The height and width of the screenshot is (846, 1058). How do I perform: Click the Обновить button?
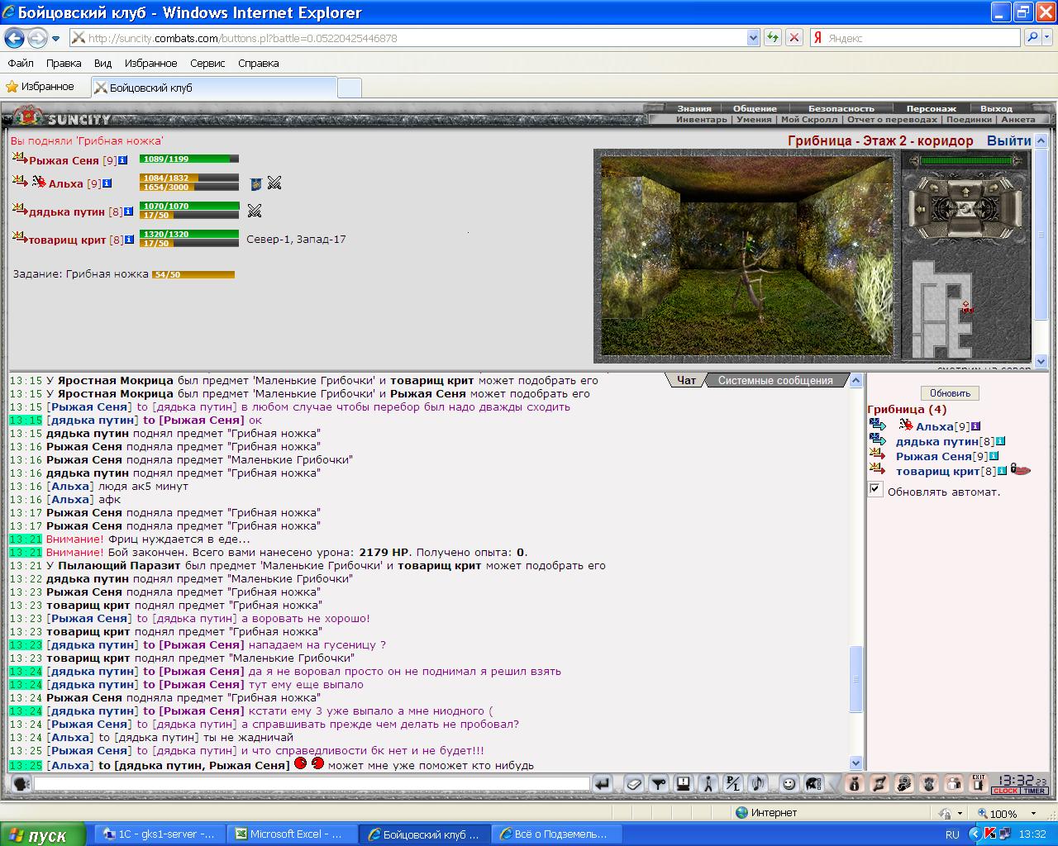(950, 393)
